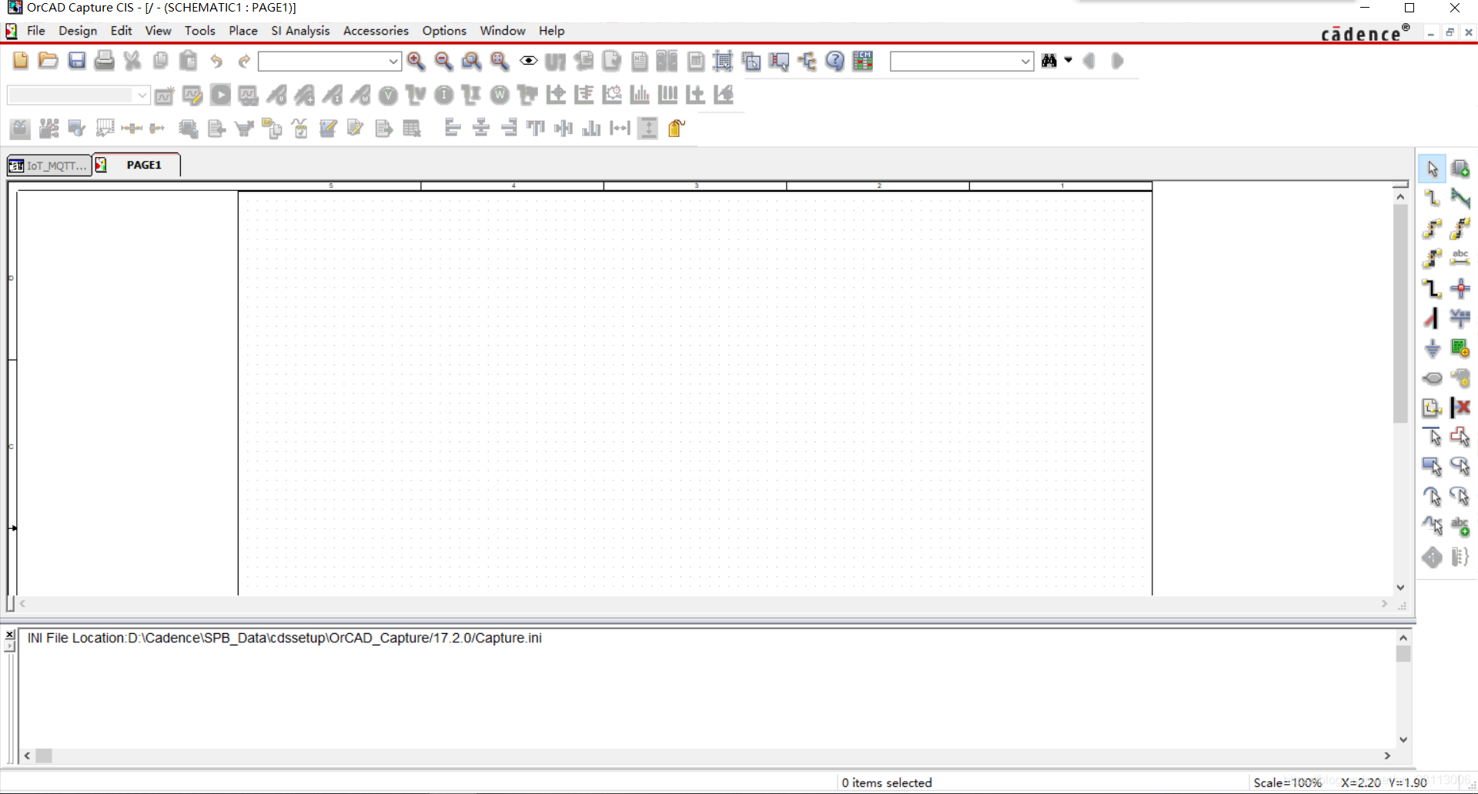The width and height of the screenshot is (1478, 794).
Task: Click the Undo arrow button
Action: 216,61
